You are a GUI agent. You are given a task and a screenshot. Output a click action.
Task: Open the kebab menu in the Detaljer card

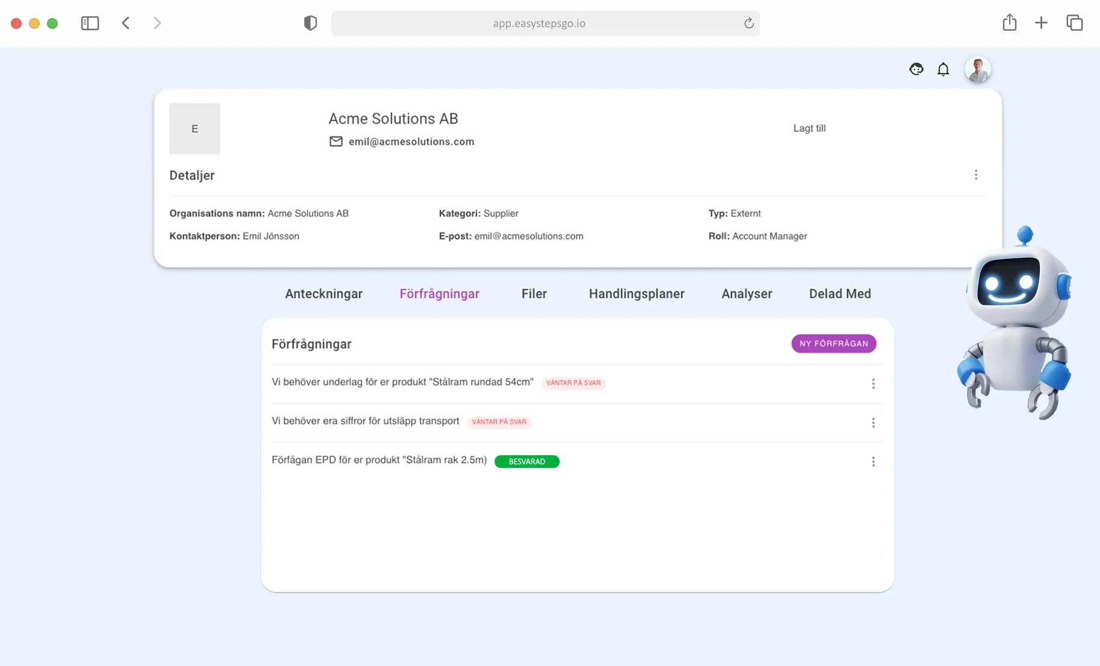coord(976,175)
